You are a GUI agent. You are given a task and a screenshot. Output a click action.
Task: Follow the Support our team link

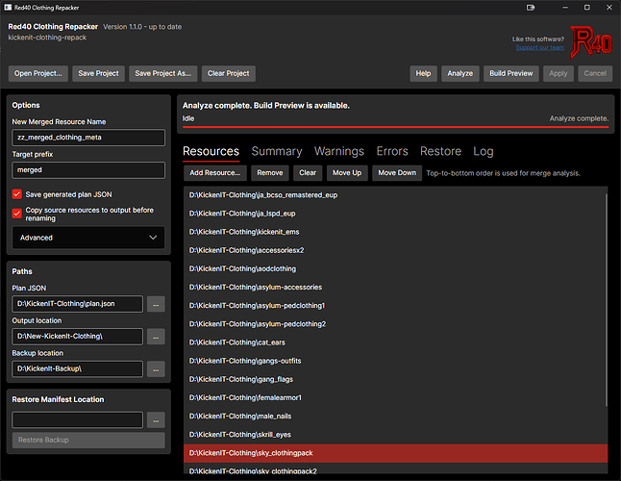(539, 47)
